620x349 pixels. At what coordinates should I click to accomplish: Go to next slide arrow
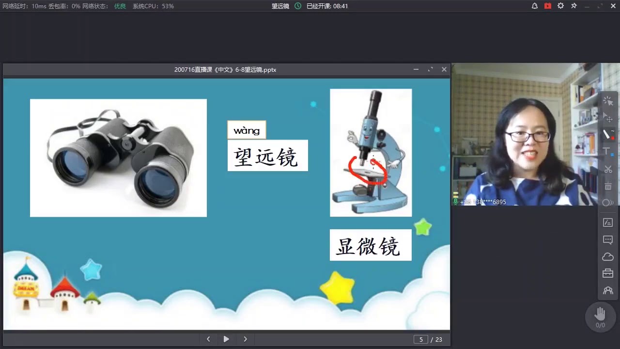point(245,339)
